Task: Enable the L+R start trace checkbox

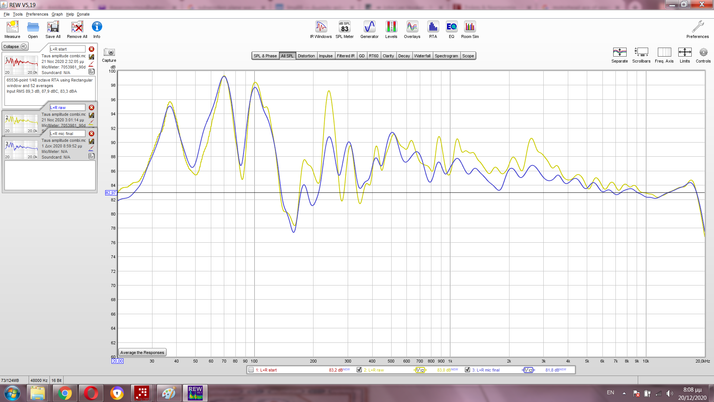Action: tap(251, 370)
